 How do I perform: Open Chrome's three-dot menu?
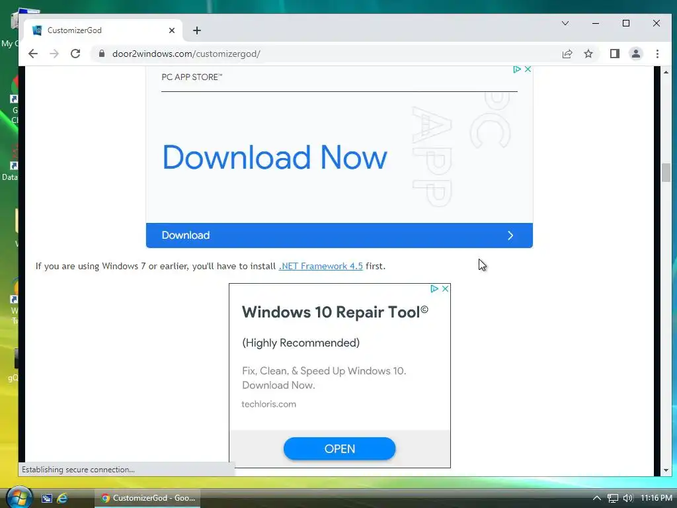coord(657,54)
